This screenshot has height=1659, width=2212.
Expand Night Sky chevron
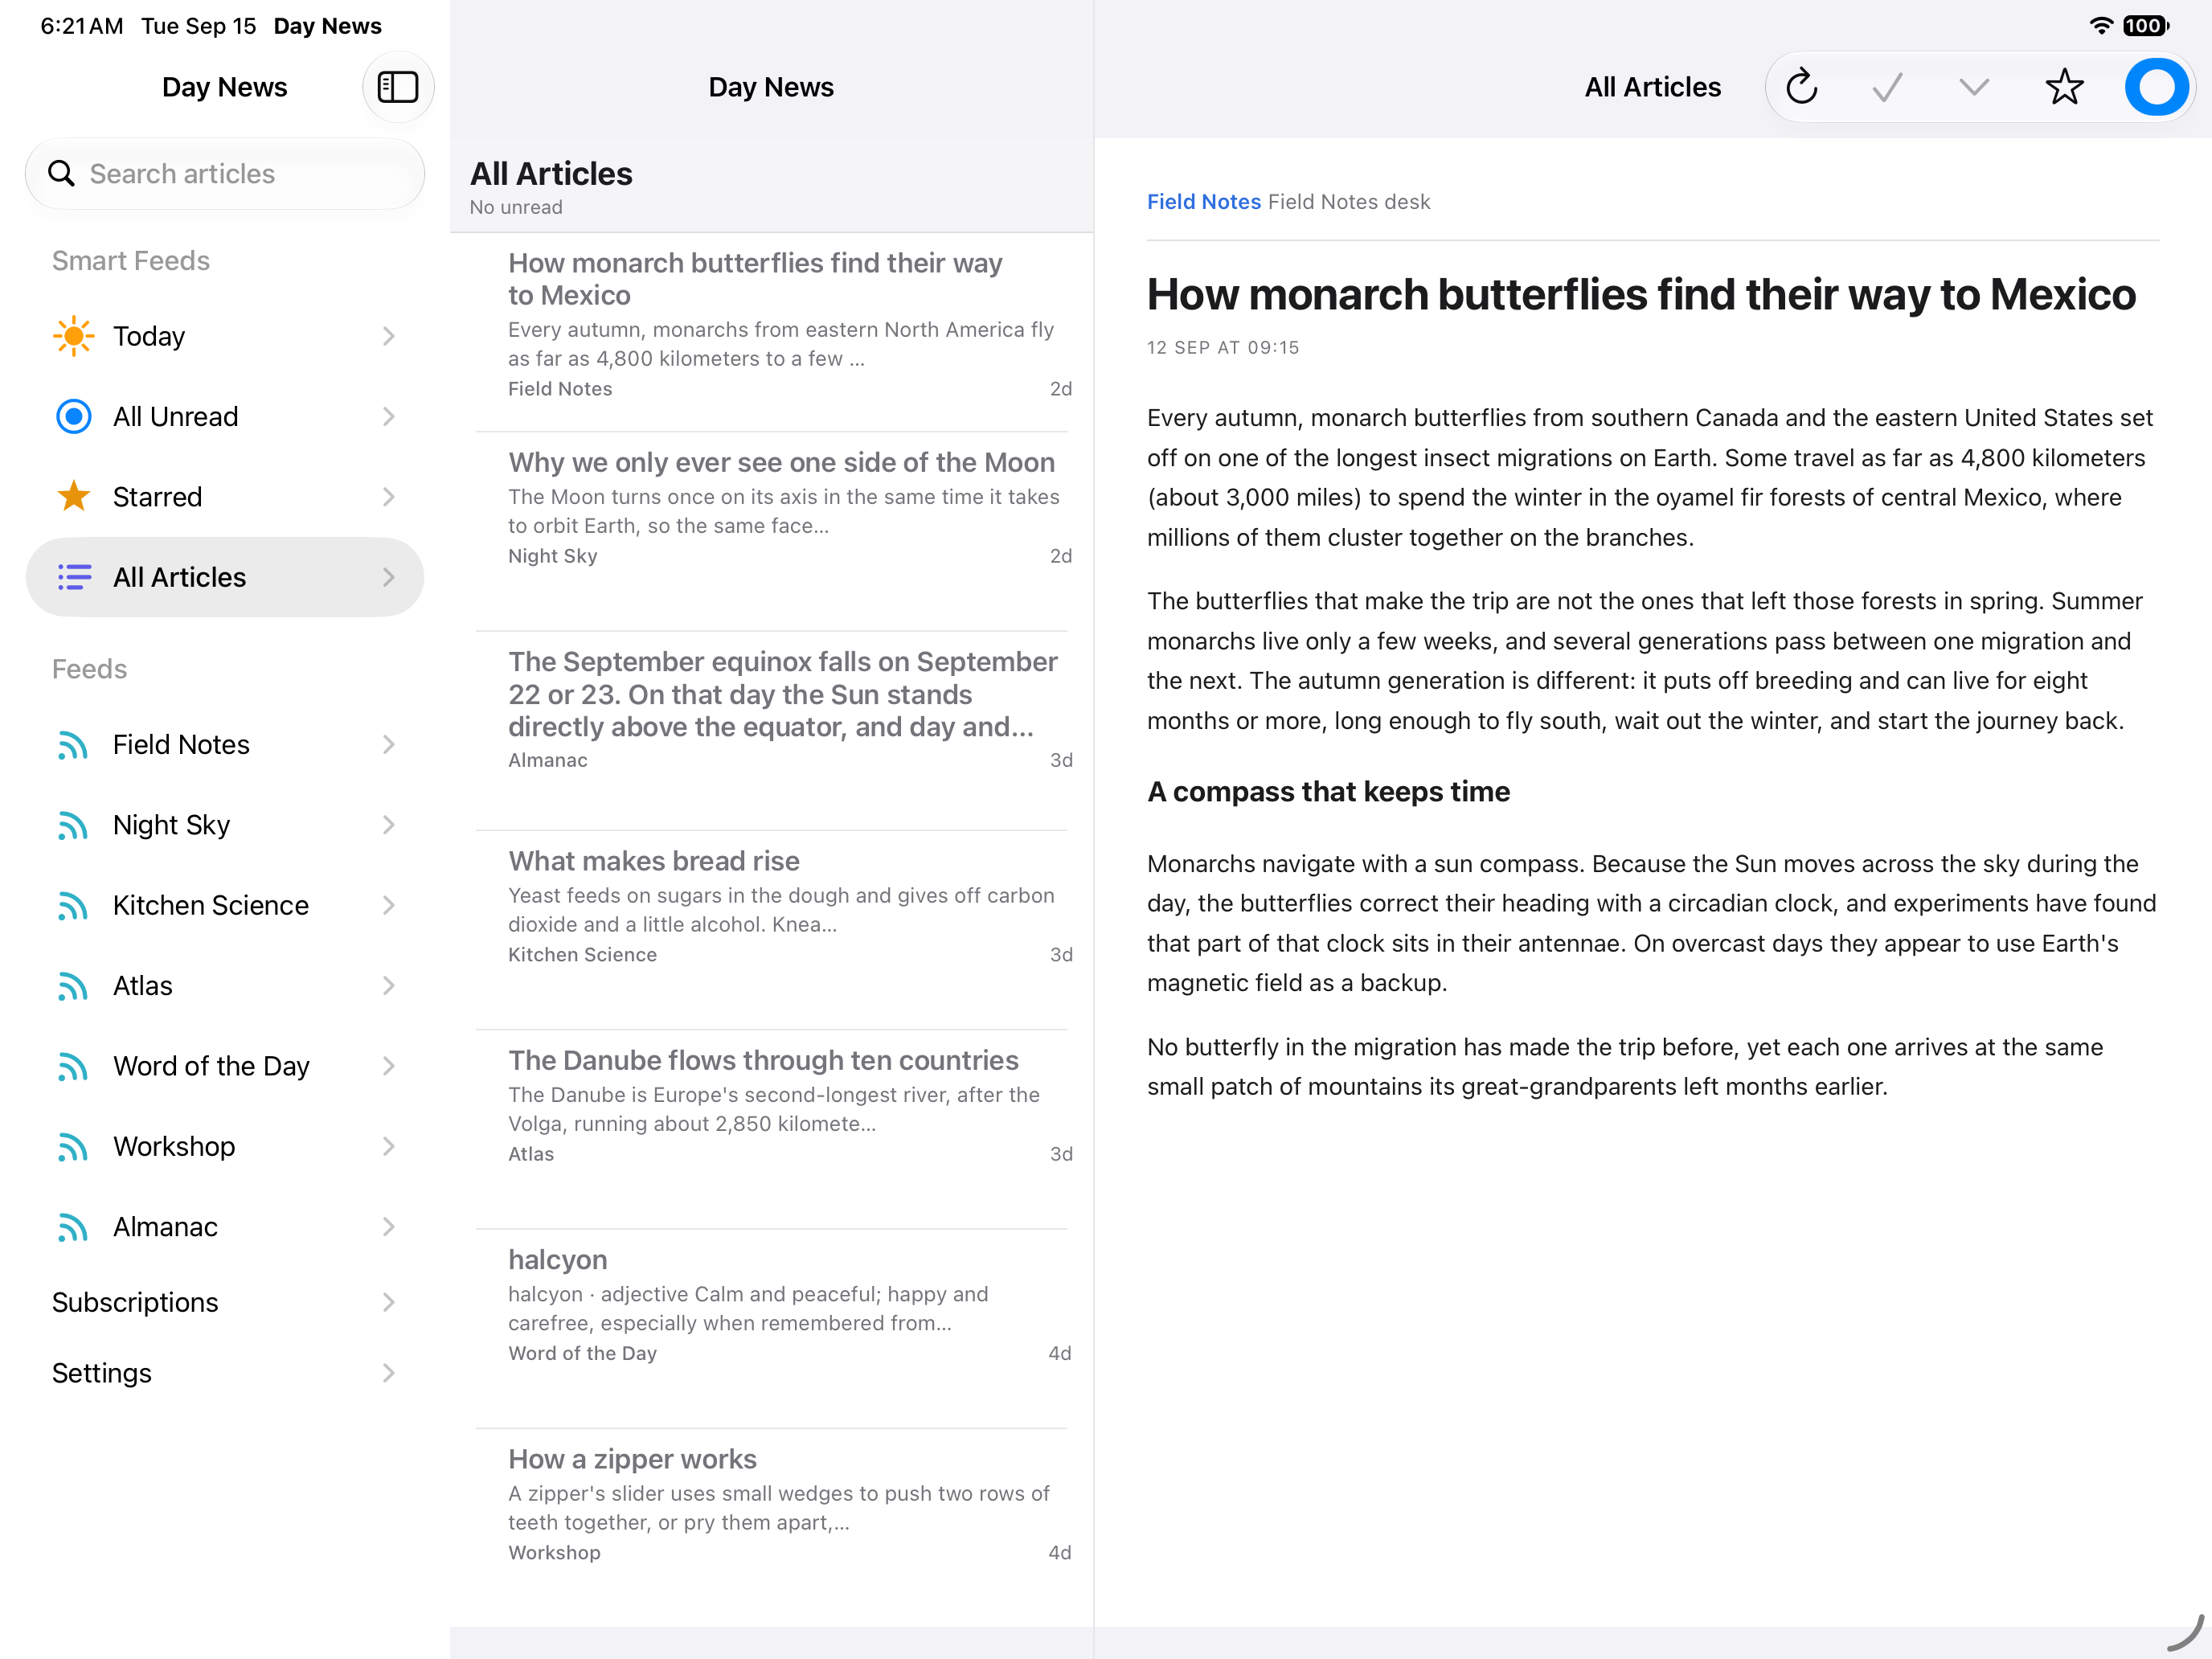(x=389, y=825)
